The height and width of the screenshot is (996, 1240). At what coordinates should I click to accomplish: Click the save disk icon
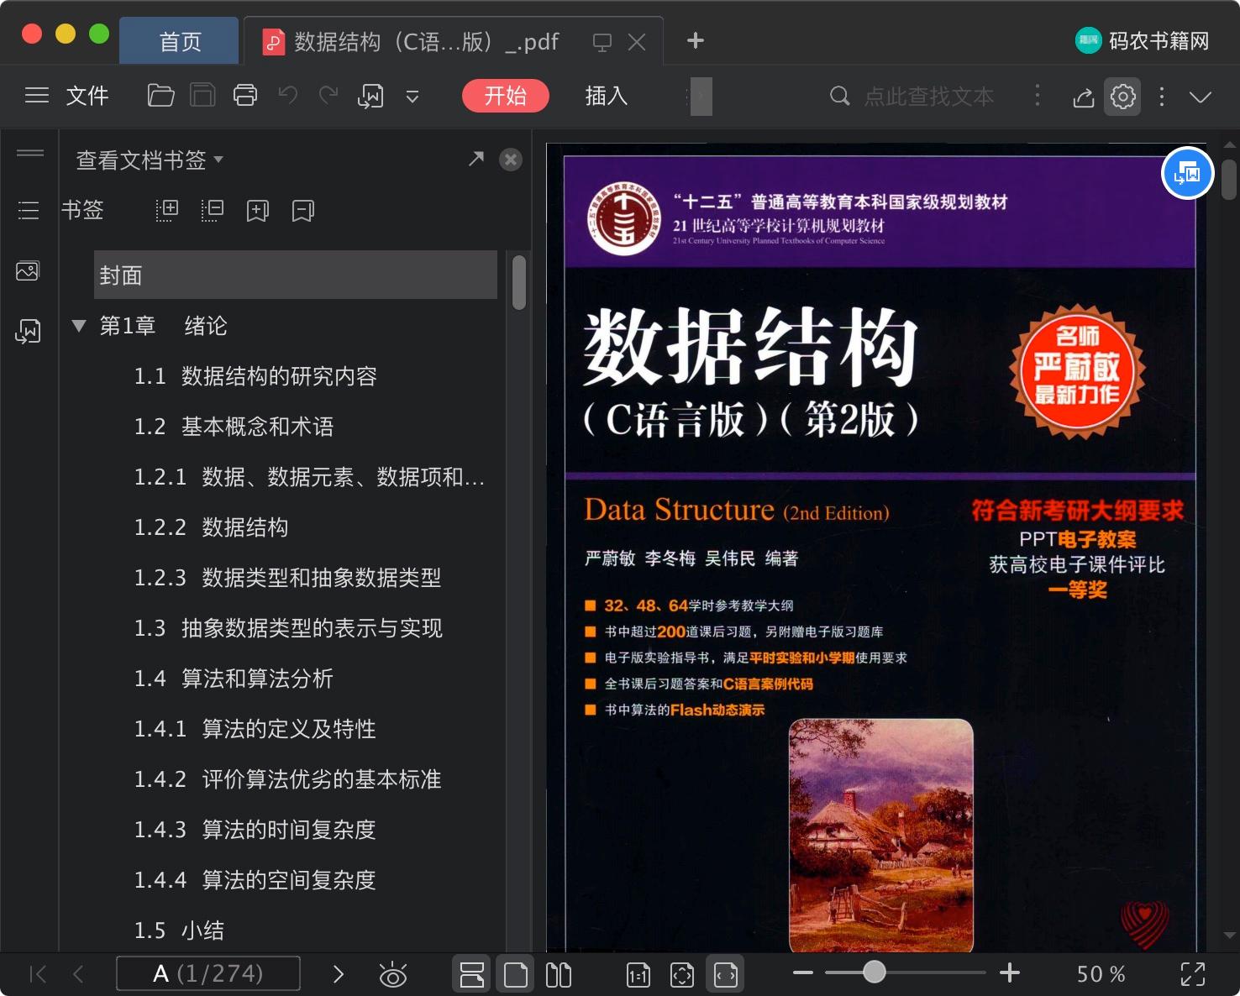point(202,96)
